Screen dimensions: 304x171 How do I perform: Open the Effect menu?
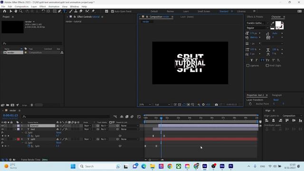click(42, 7)
